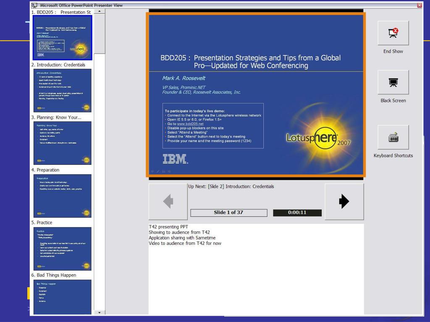Viewport: 430px width, 322px height.
Task: Click 'Up Next: [Slide 2] Introduction: Credentials' text
Action: 231,187
